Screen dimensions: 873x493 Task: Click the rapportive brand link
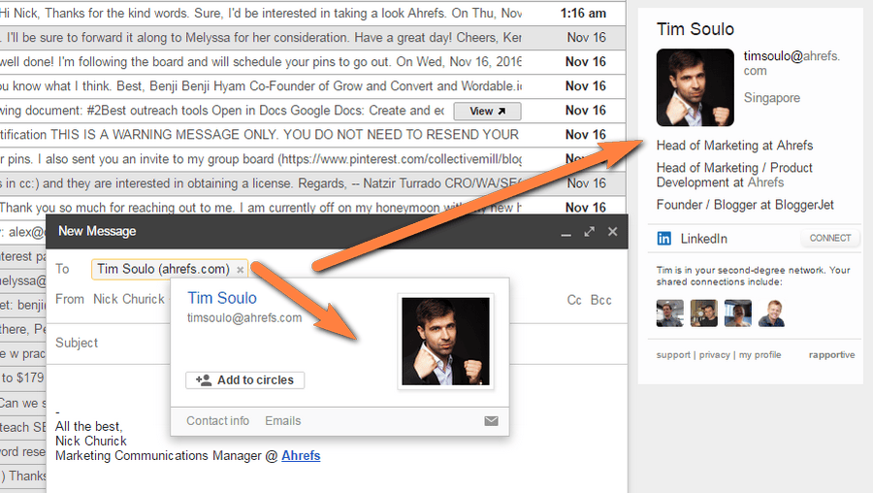pyautogui.click(x=832, y=355)
